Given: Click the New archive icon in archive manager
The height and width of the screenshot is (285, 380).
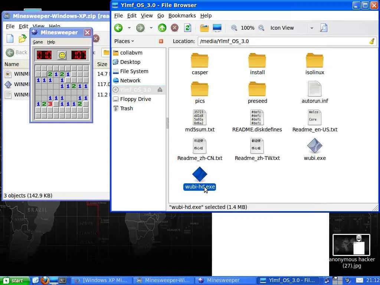Looking at the screenshot, I should (x=10, y=38).
